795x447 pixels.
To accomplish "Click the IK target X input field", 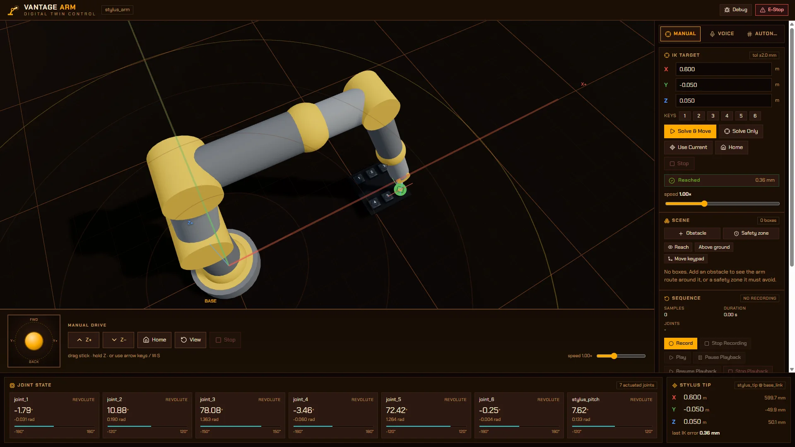I will click(723, 69).
